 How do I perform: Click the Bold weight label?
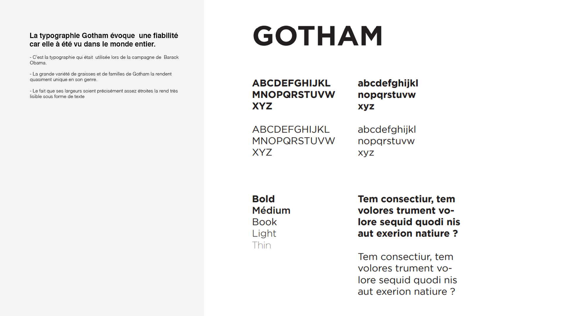click(263, 199)
